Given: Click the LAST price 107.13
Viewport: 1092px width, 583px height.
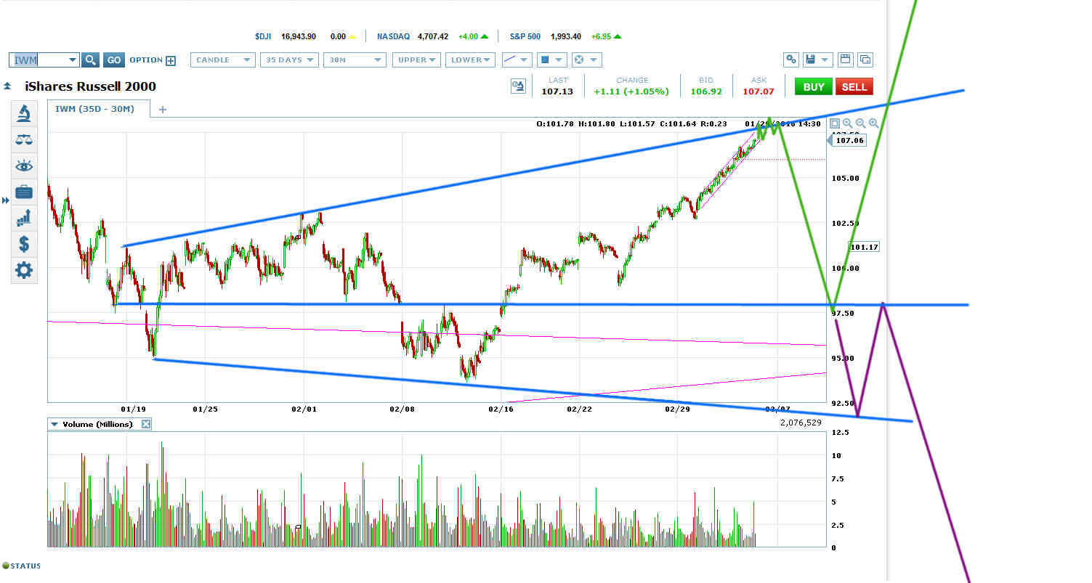Looking at the screenshot, I should point(557,91).
